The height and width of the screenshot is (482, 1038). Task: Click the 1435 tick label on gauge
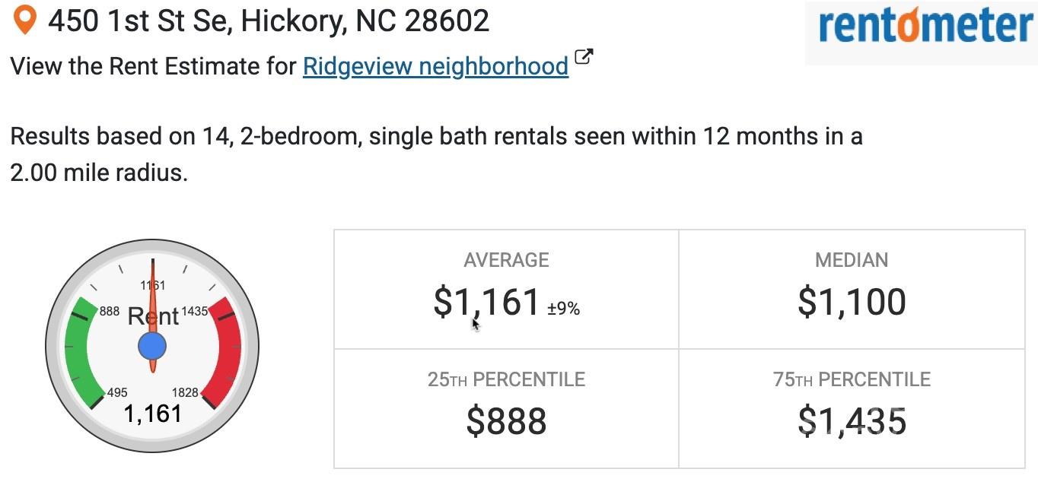click(x=195, y=311)
